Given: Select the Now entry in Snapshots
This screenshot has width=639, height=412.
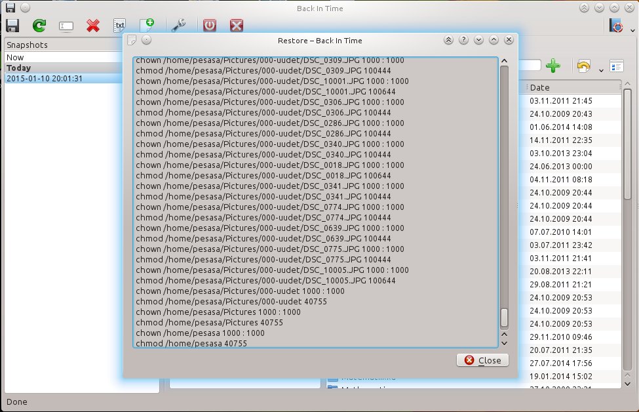Looking at the screenshot, I should point(64,57).
